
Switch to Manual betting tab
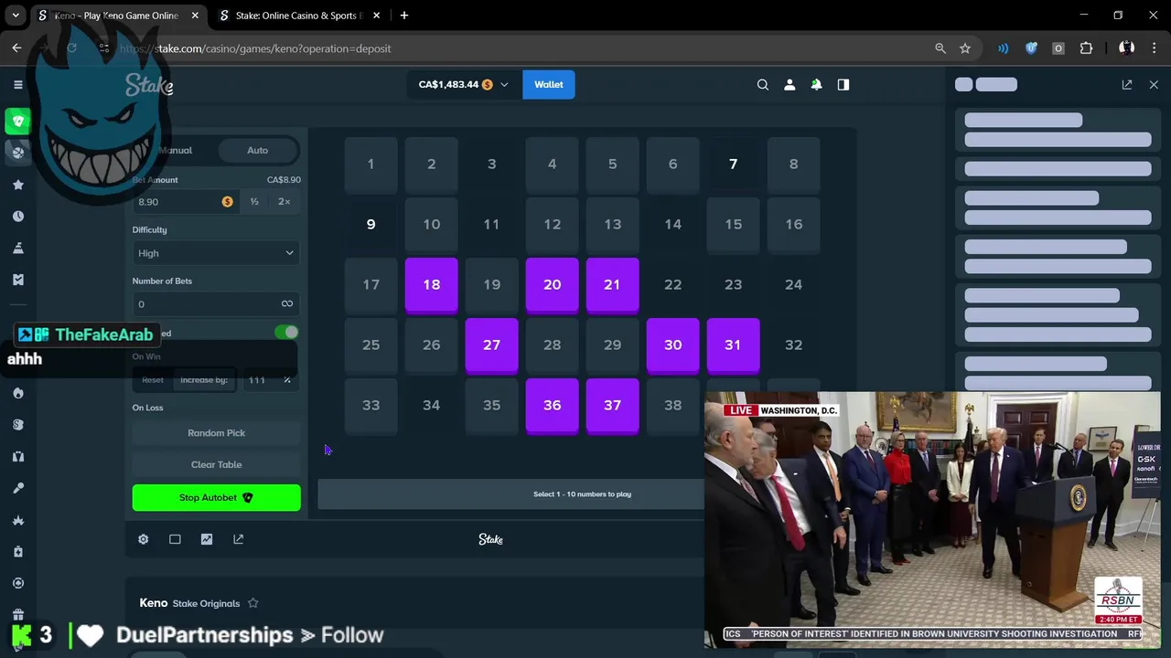(x=175, y=150)
